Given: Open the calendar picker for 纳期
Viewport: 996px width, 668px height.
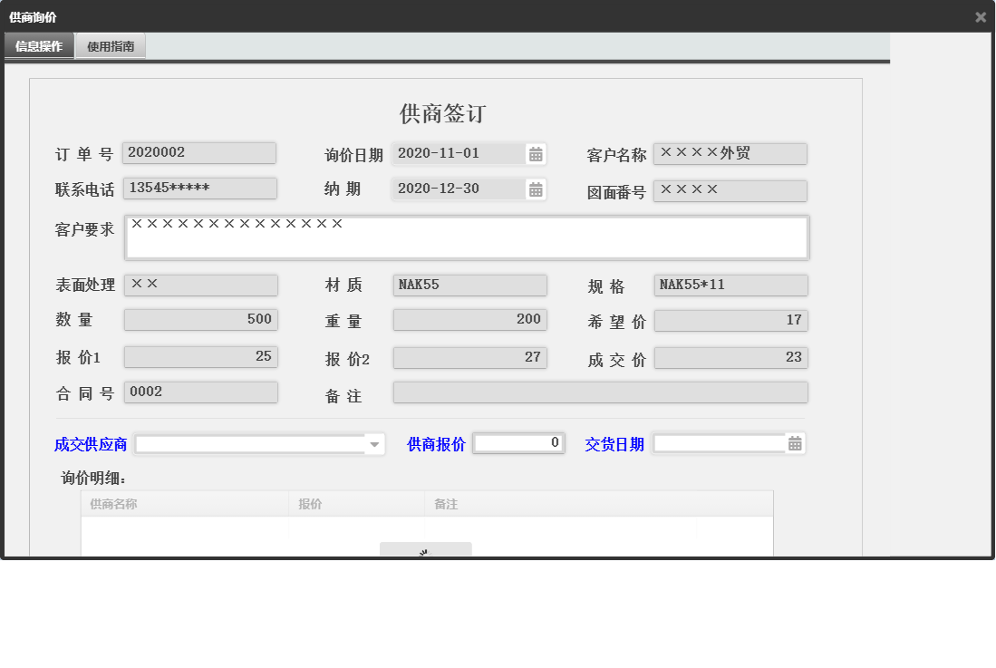Looking at the screenshot, I should [x=536, y=189].
